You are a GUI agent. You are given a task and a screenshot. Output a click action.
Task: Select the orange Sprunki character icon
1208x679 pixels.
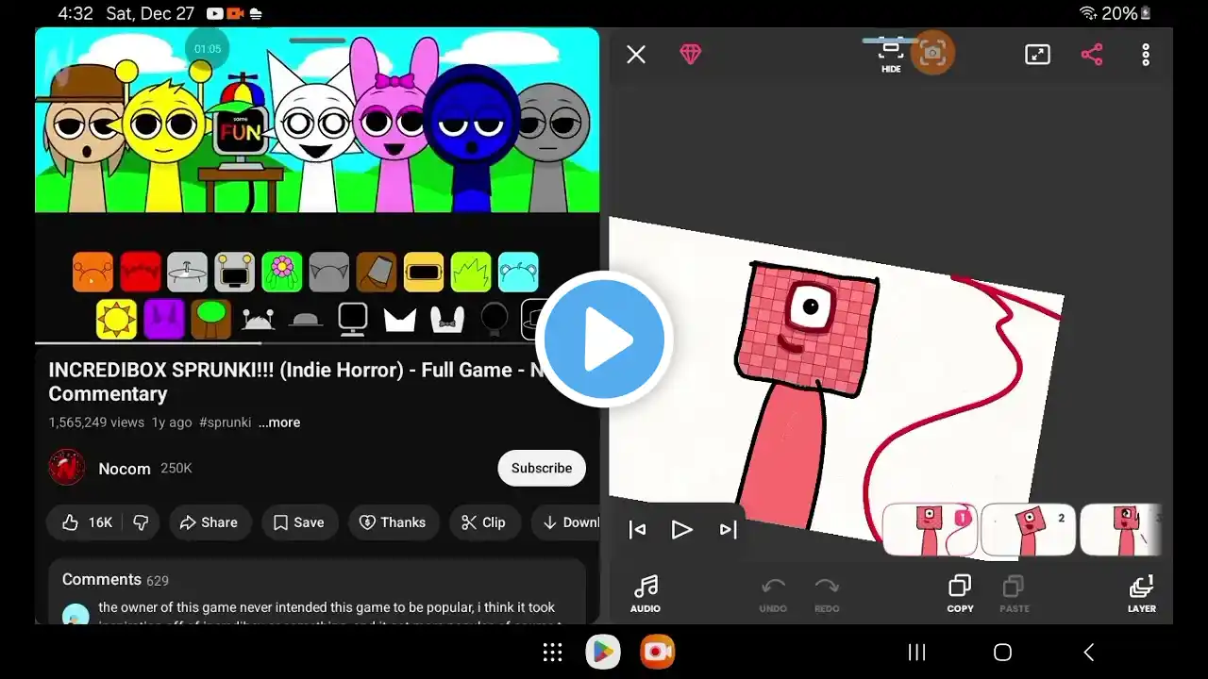[92, 273]
